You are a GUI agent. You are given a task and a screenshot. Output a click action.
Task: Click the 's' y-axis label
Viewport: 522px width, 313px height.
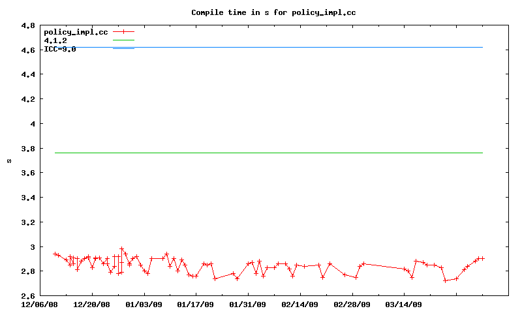pos(9,160)
